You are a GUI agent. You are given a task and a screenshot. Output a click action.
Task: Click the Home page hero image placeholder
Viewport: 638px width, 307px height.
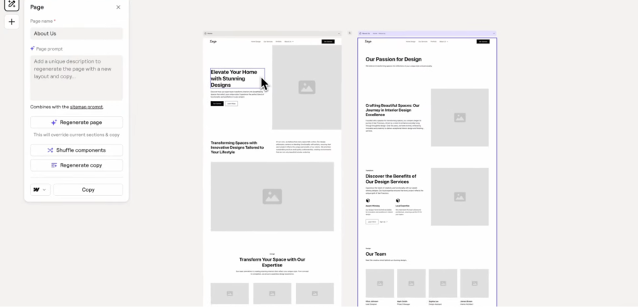click(x=307, y=88)
